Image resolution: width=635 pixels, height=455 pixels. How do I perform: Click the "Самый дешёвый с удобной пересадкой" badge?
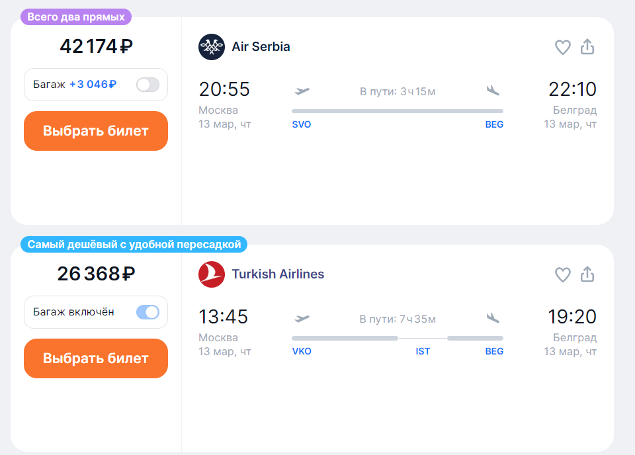(x=134, y=245)
